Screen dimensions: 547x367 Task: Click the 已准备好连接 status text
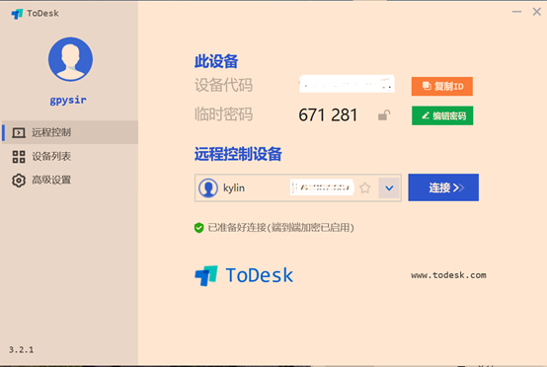tap(280, 228)
